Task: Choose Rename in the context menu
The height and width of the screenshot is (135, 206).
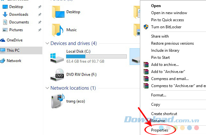Action: point(158,121)
